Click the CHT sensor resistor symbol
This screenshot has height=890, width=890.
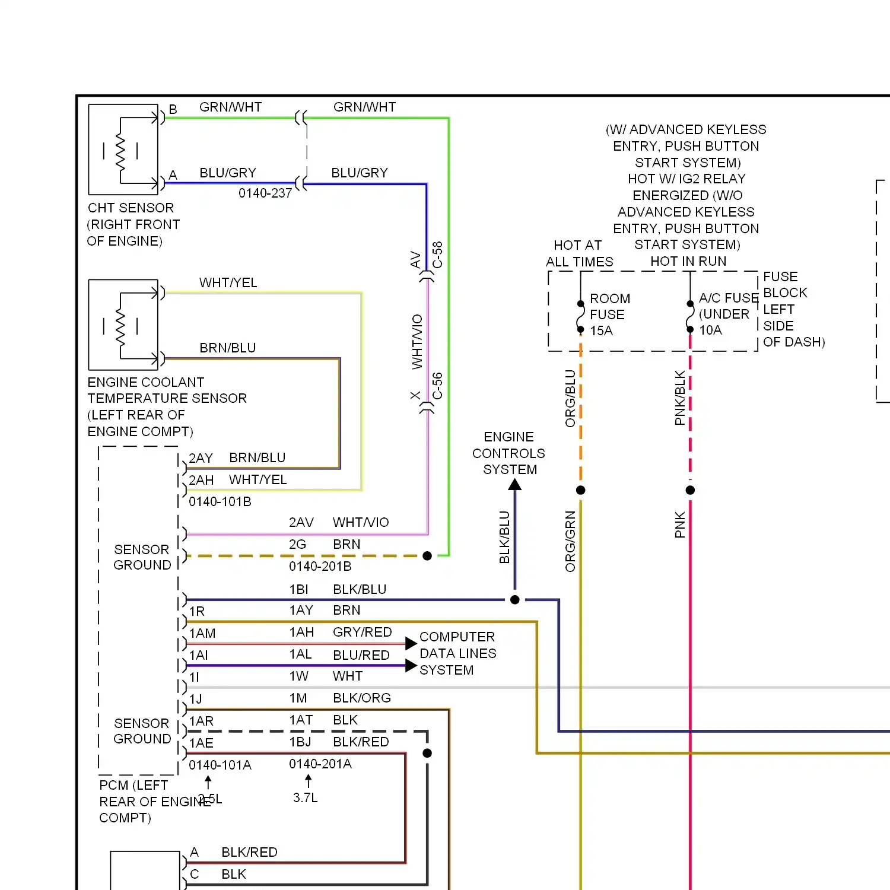click(120, 151)
